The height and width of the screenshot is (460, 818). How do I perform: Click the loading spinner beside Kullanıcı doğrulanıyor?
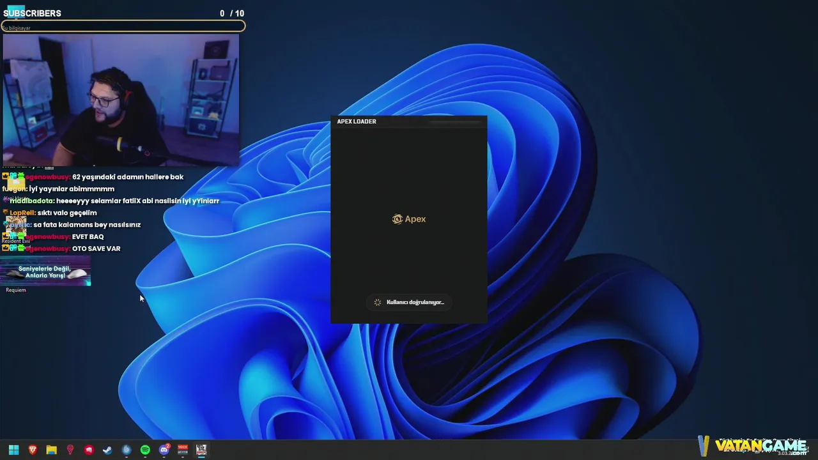[377, 302]
